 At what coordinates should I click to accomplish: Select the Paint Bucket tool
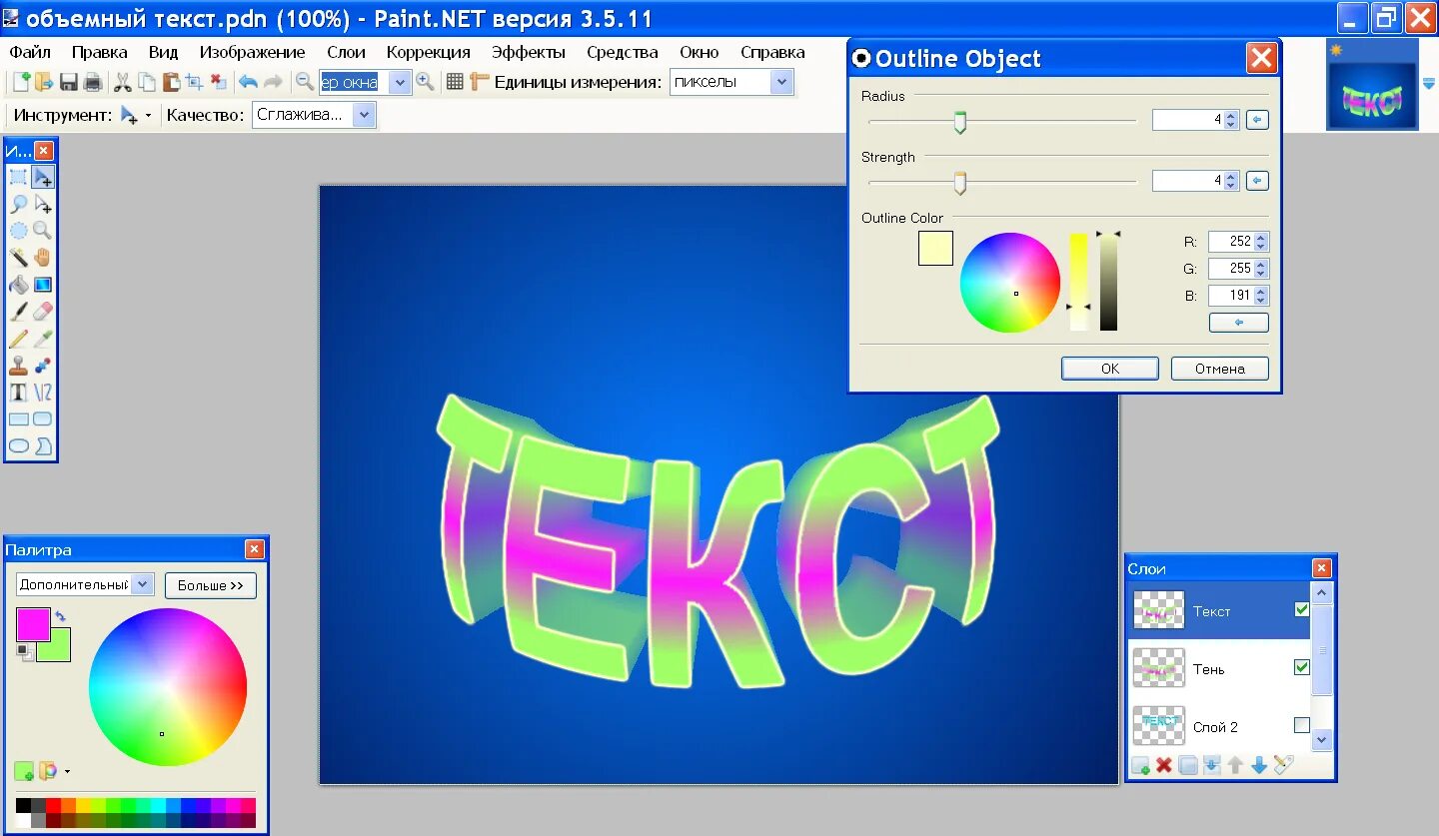(x=18, y=285)
